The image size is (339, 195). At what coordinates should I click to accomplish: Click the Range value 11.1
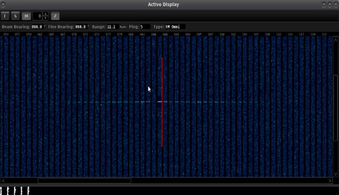pos(112,27)
